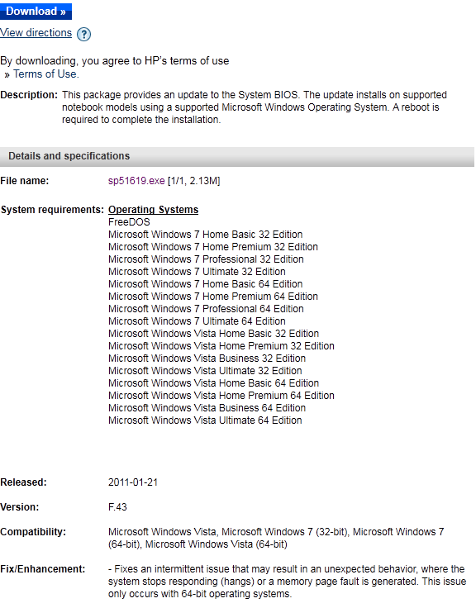Click the Description label
The width and height of the screenshot is (476, 608).
pyautogui.click(x=29, y=95)
